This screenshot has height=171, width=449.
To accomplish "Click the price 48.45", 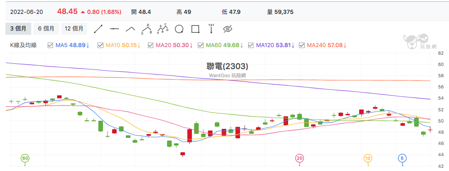I will (x=67, y=11).
